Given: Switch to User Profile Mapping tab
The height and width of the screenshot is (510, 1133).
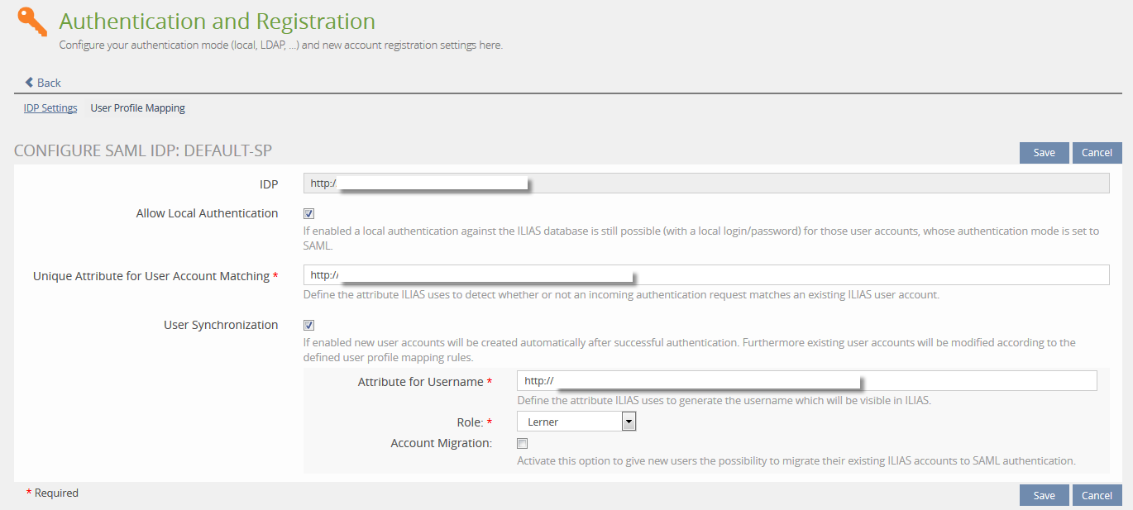Looking at the screenshot, I should pos(137,108).
